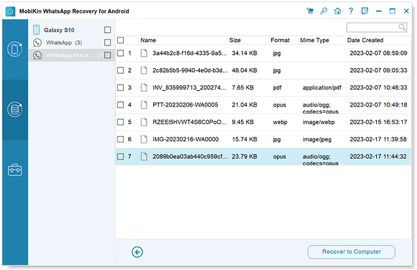Open the Android device recovery sidebar icon

(x=15, y=49)
